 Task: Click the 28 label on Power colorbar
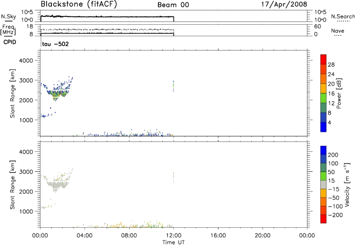331,65
